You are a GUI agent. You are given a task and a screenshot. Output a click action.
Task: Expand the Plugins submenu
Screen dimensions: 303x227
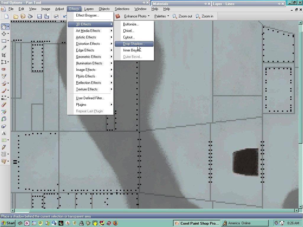tap(90, 105)
